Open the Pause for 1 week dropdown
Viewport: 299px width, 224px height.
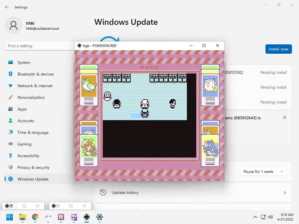pos(264,171)
